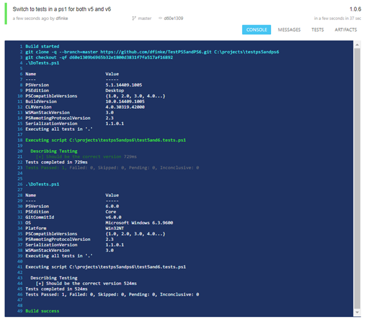Click the GitHub repo URL in line 2
The height and width of the screenshot is (324, 367).
(156, 52)
